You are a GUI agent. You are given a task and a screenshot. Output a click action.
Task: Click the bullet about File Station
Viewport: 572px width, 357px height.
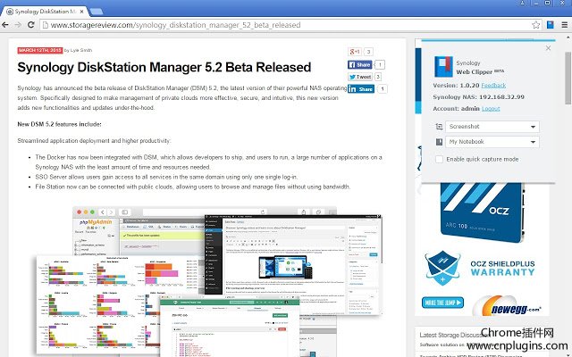pos(193,187)
